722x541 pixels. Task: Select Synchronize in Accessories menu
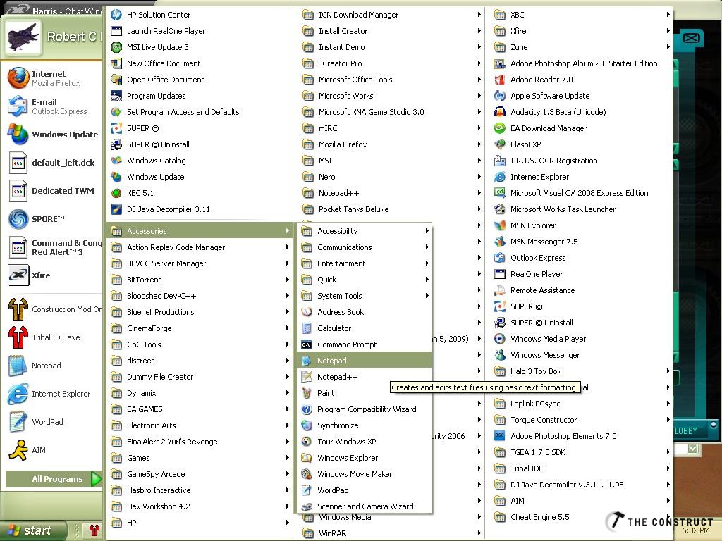click(x=365, y=425)
